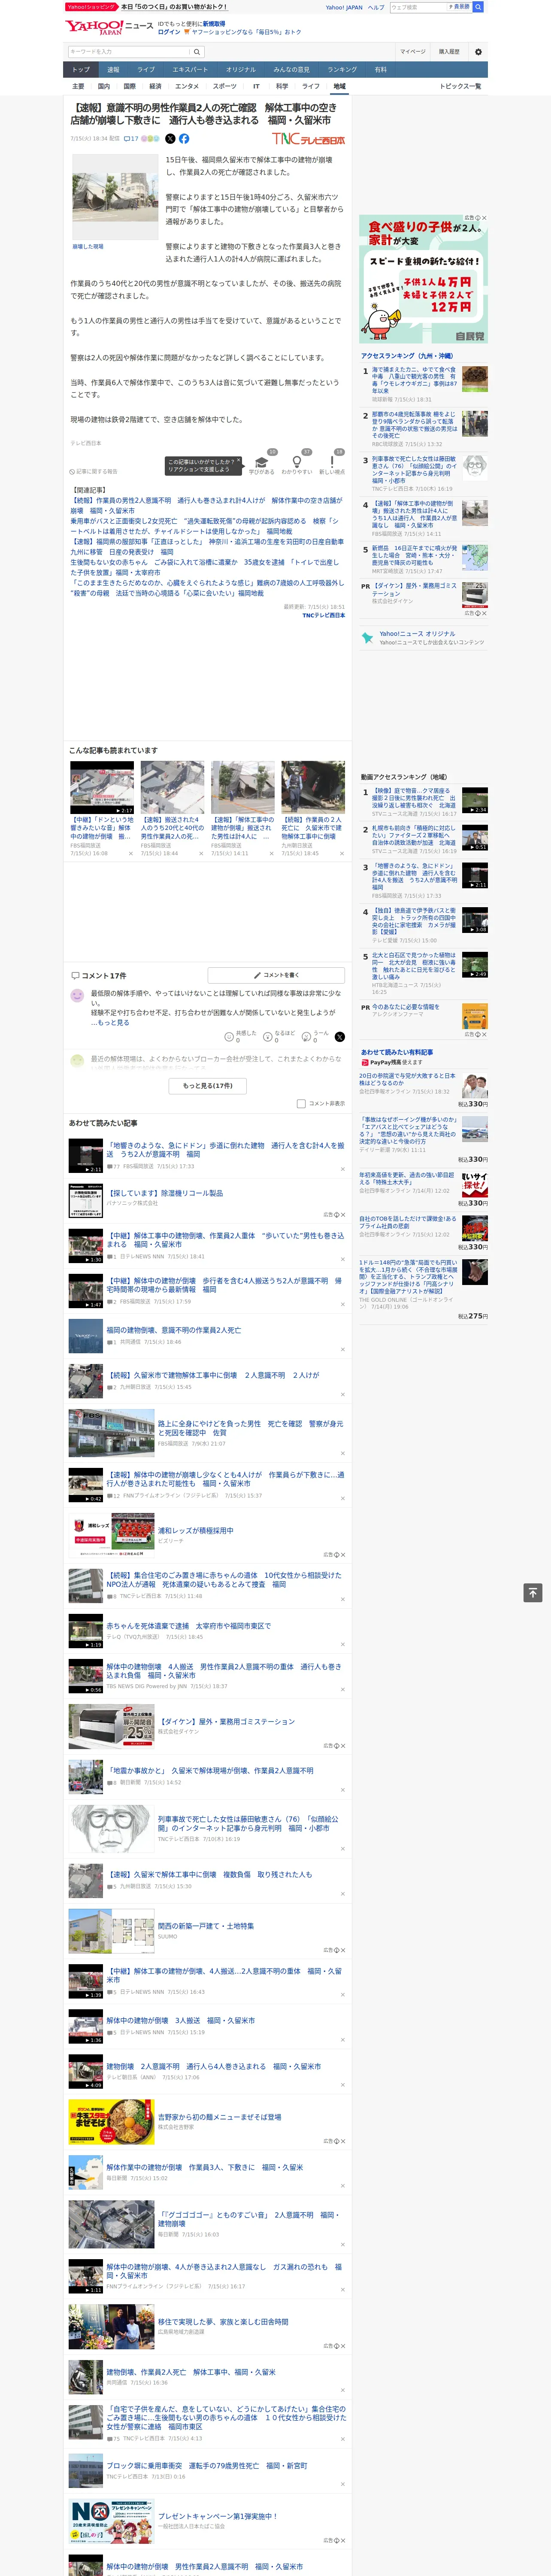Image resolution: width=551 pixels, height=2576 pixels.
Task: Click the blue web search magnifier button
Action: pos(478,7)
